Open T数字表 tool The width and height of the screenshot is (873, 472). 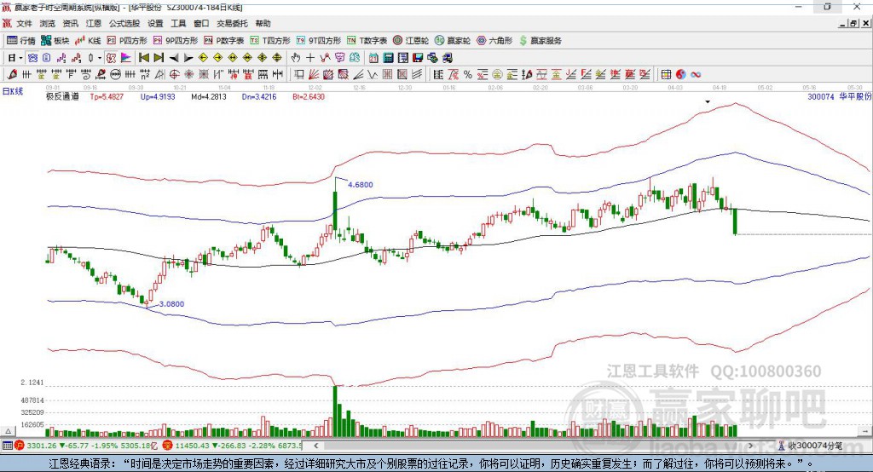click(x=367, y=41)
